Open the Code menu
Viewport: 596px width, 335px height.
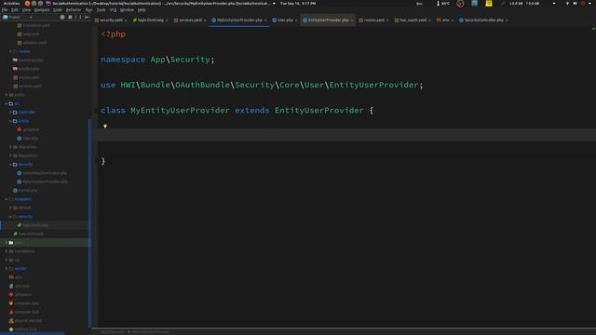(58, 10)
